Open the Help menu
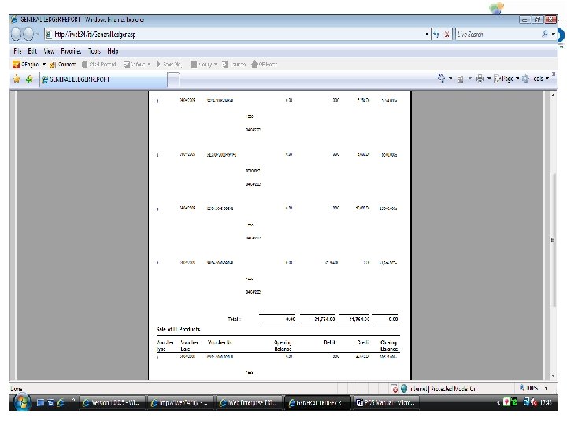This screenshot has width=567, height=425. (113, 51)
